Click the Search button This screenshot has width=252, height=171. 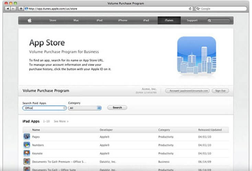117,108
